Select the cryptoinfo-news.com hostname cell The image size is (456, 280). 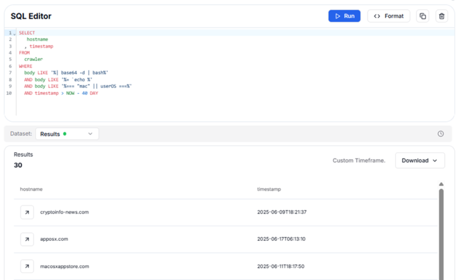click(x=64, y=212)
